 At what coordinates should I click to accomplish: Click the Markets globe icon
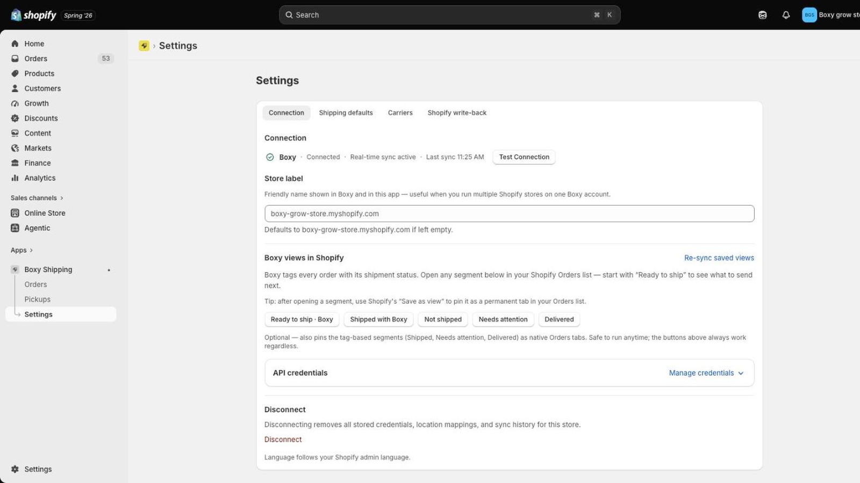point(15,148)
